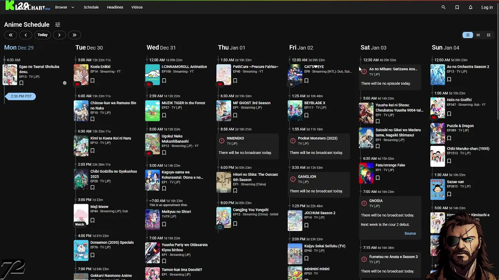Click the 2:36 PM PST time marker
This screenshot has width=499, height=280.
coord(21,96)
